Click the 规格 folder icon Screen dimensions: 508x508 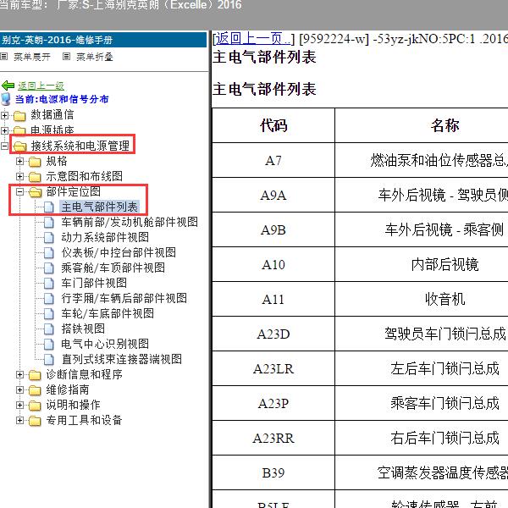[x=35, y=162]
